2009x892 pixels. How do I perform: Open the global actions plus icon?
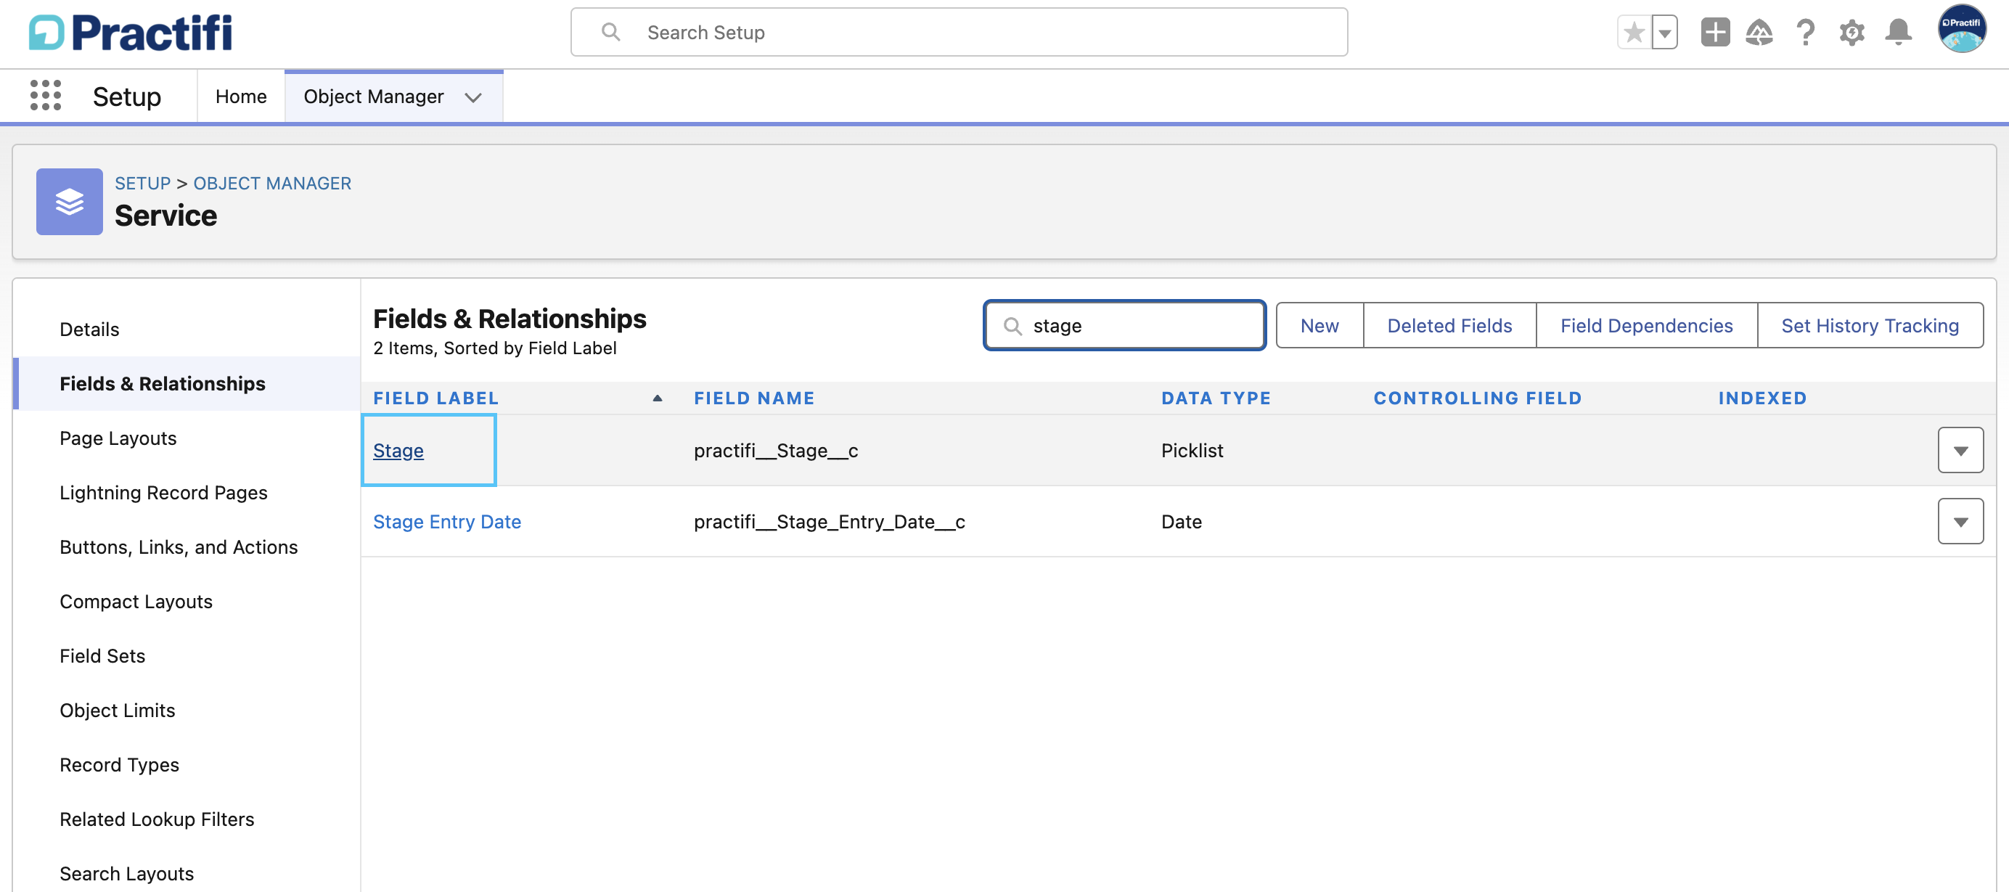1715,32
